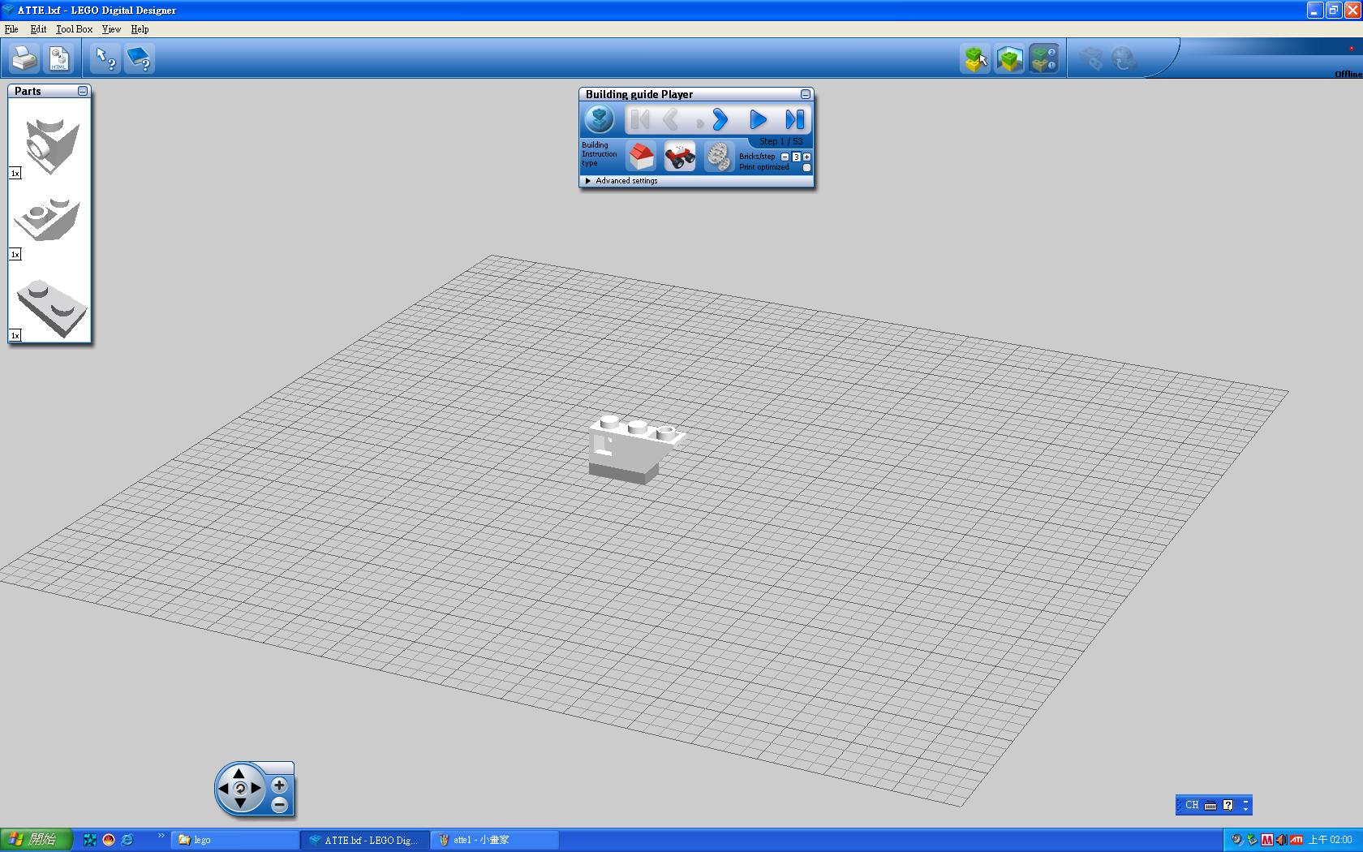Zoom in the camera view
This screenshot has width=1363, height=852.
(279, 785)
